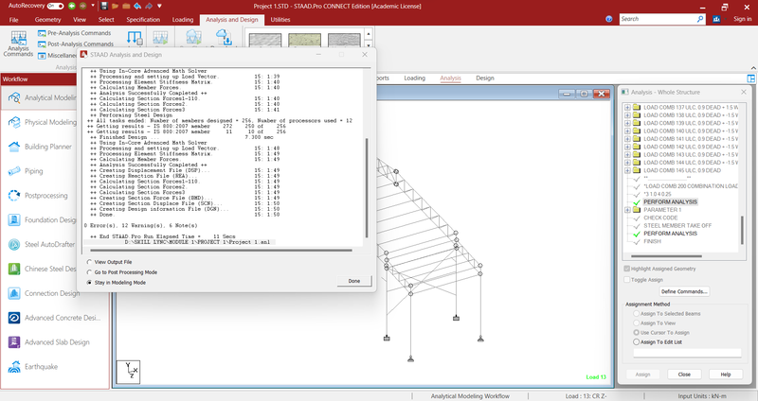Expand the PARAMETER 1 tree node
Image resolution: width=758 pixels, height=401 pixels.
627,210
